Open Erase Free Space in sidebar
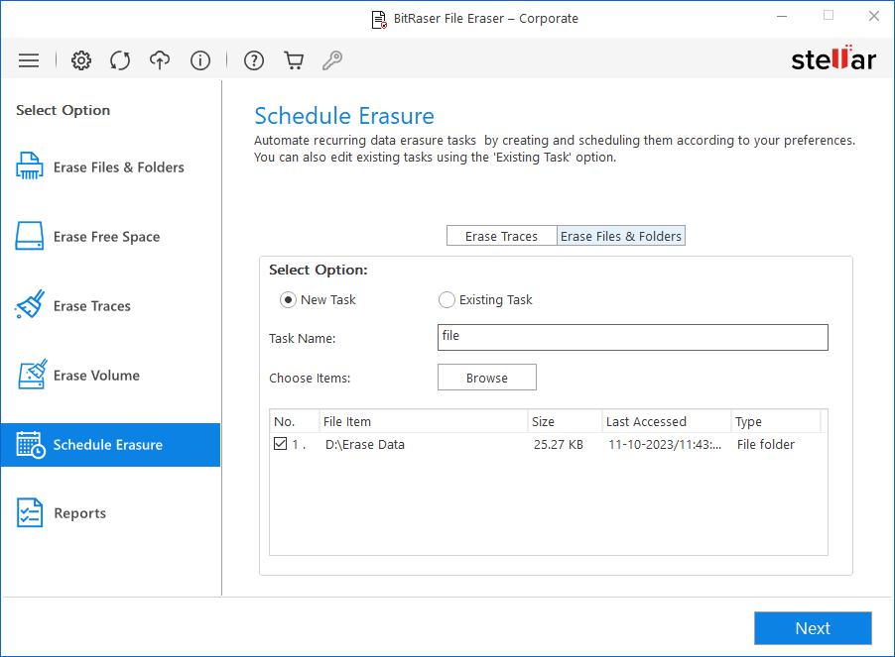The height and width of the screenshot is (657, 895). [x=111, y=237]
